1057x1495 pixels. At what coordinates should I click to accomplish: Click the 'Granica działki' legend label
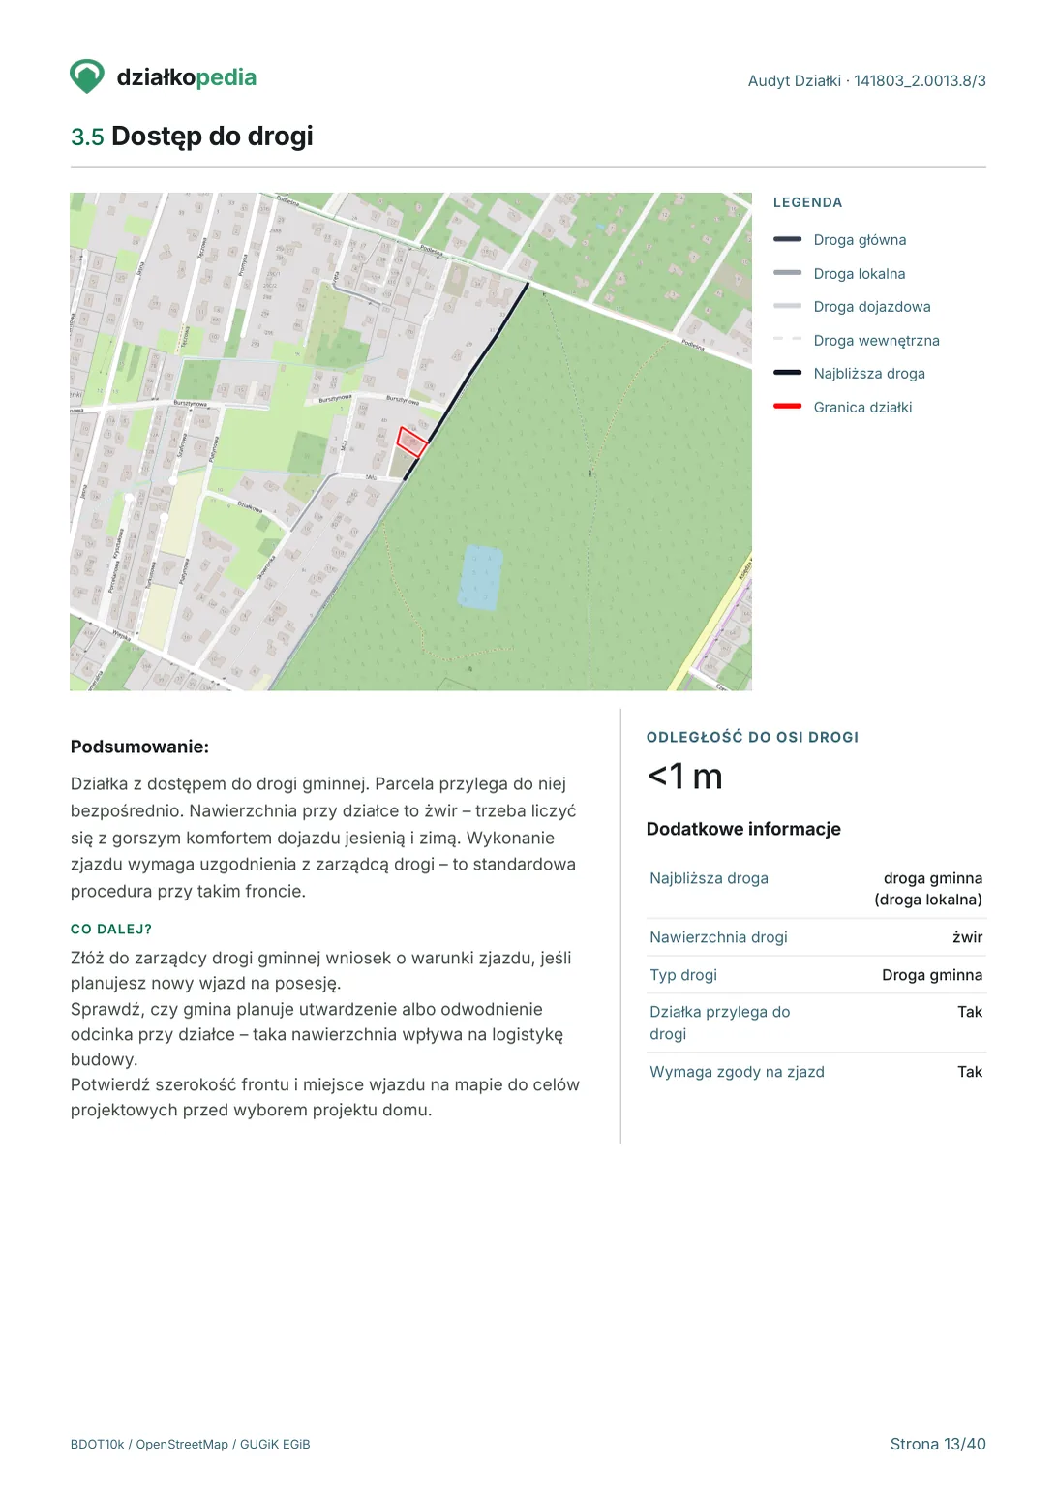[x=862, y=408]
